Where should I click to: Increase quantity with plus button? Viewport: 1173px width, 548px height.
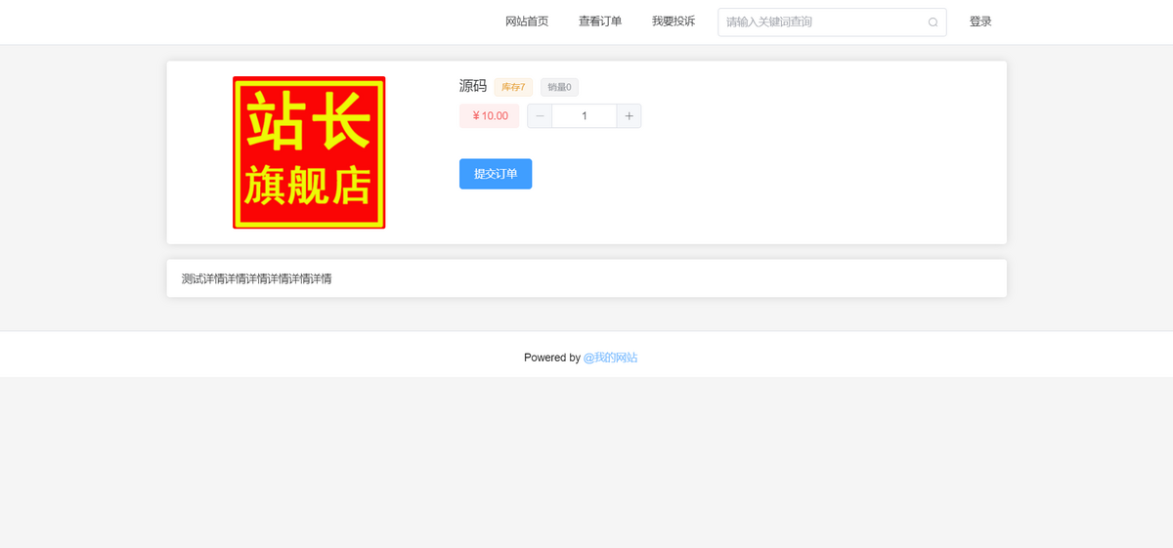(x=629, y=116)
